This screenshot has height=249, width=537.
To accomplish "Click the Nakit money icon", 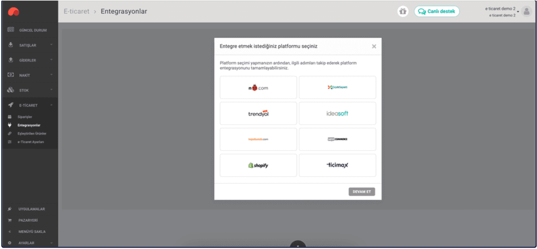I will pyautogui.click(x=11, y=75).
